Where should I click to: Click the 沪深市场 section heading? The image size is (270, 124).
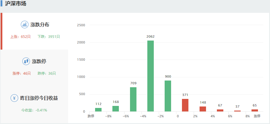point(16,4)
